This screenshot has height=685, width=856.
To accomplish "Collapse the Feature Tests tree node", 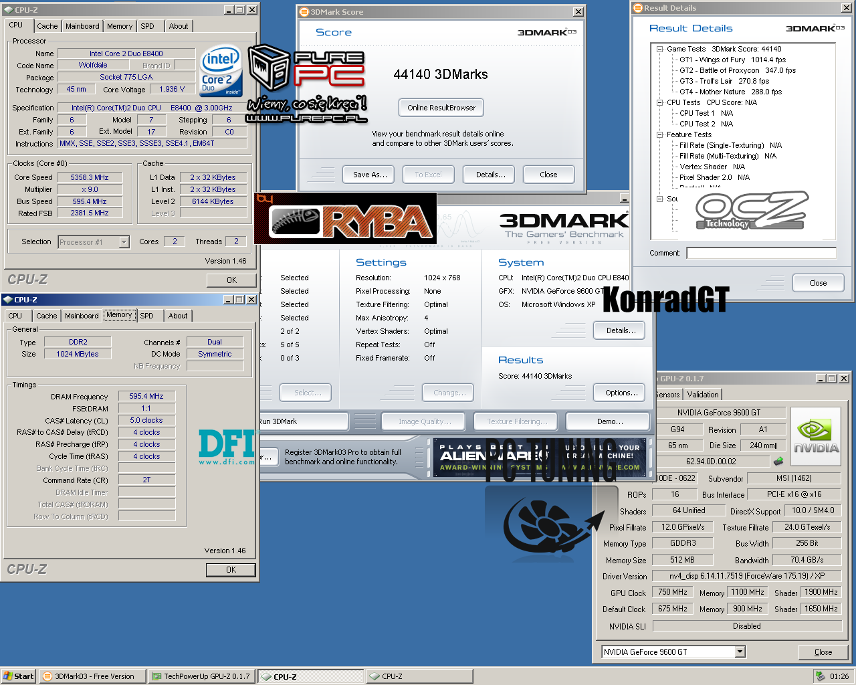I will tap(659, 134).
